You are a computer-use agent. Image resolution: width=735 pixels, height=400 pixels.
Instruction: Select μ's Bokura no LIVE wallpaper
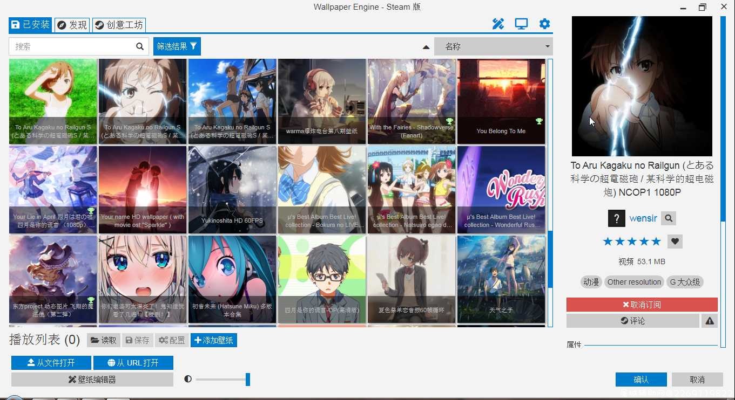click(x=322, y=190)
